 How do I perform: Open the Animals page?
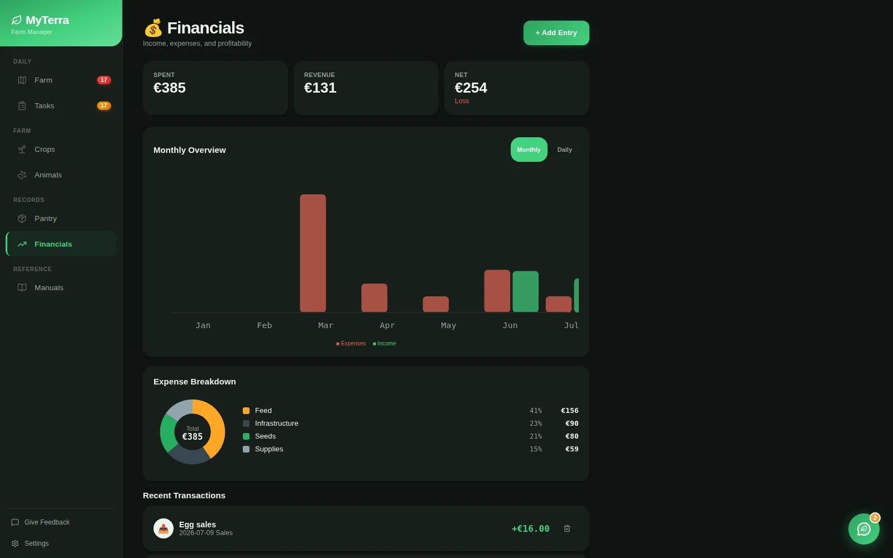click(x=61, y=175)
